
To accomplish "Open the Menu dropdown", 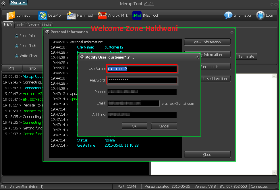I will (x=18, y=3).
